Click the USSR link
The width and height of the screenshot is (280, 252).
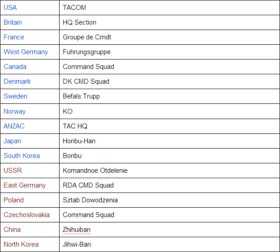[13, 171]
